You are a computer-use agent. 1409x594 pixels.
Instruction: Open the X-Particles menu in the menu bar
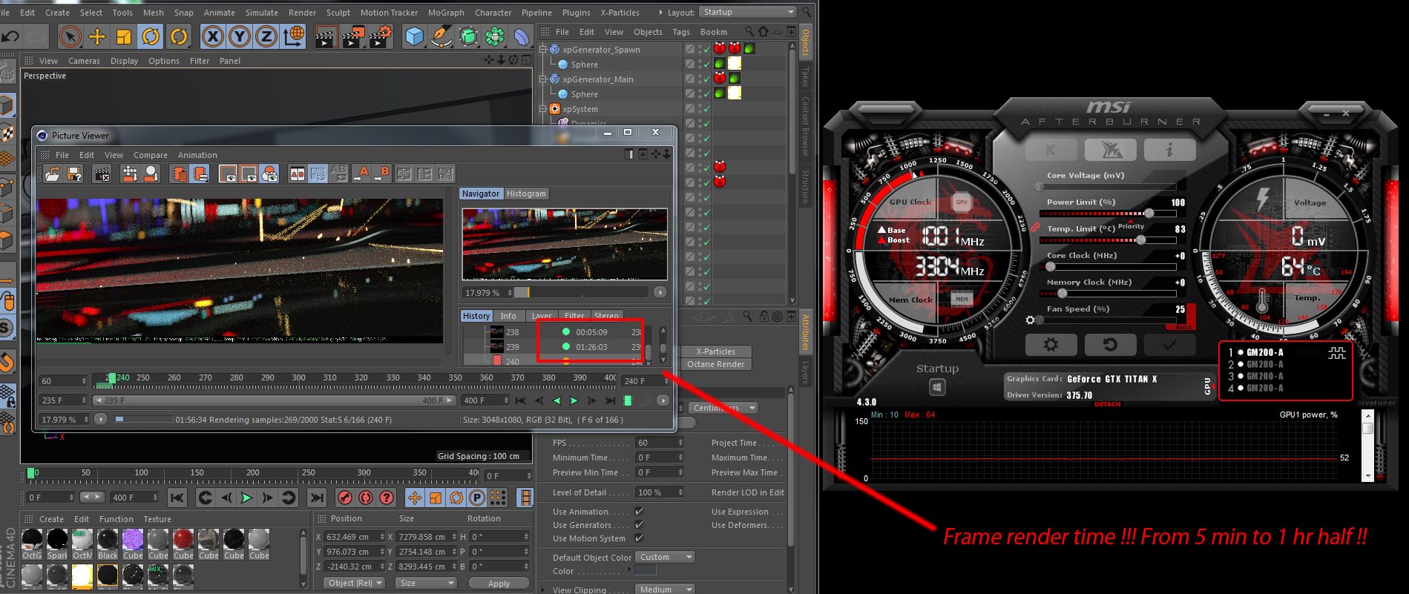coord(620,13)
